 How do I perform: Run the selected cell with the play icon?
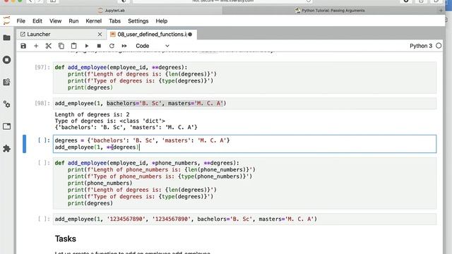click(x=86, y=46)
